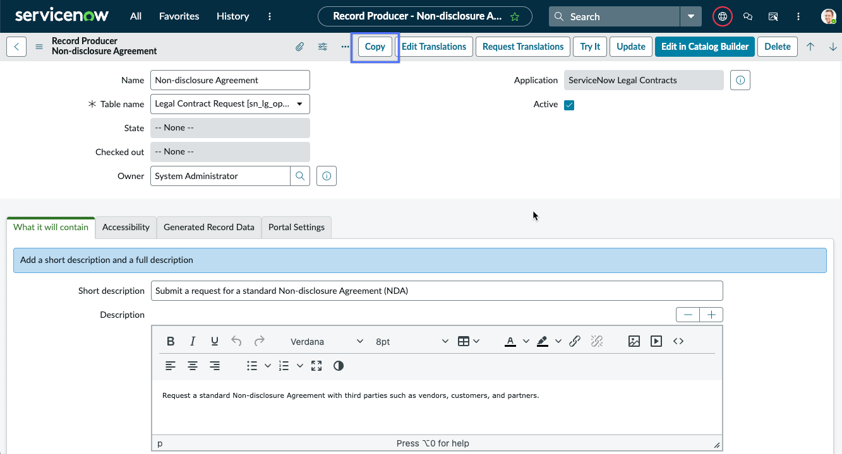Open the source code view icon

678,341
